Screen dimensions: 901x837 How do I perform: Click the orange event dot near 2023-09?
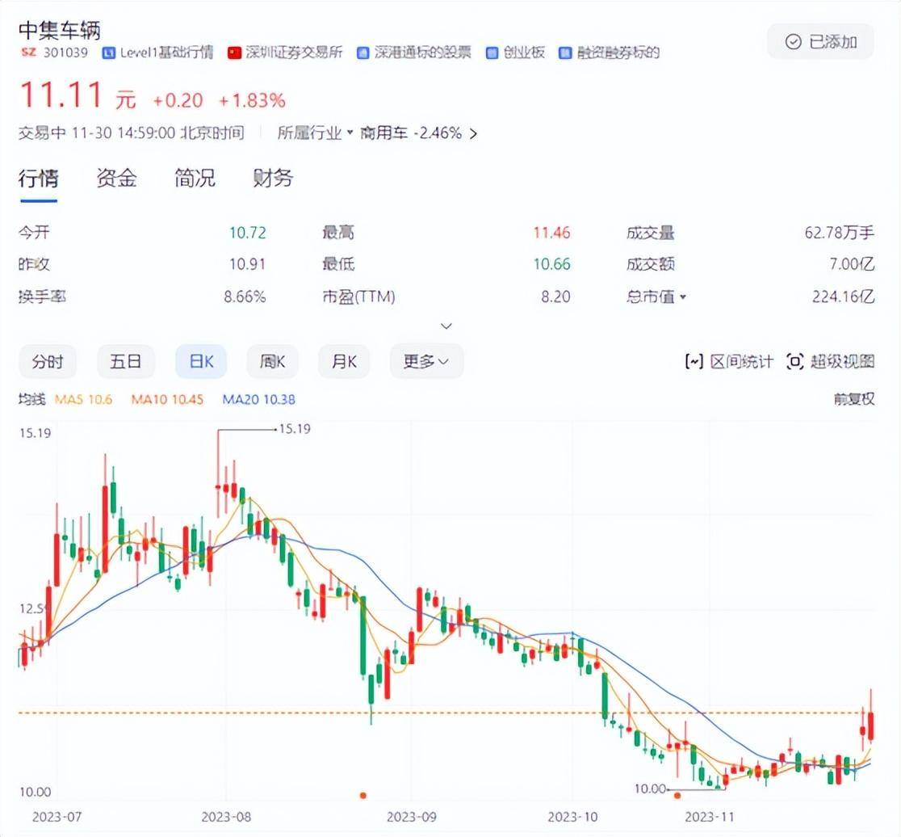pyautogui.click(x=362, y=796)
